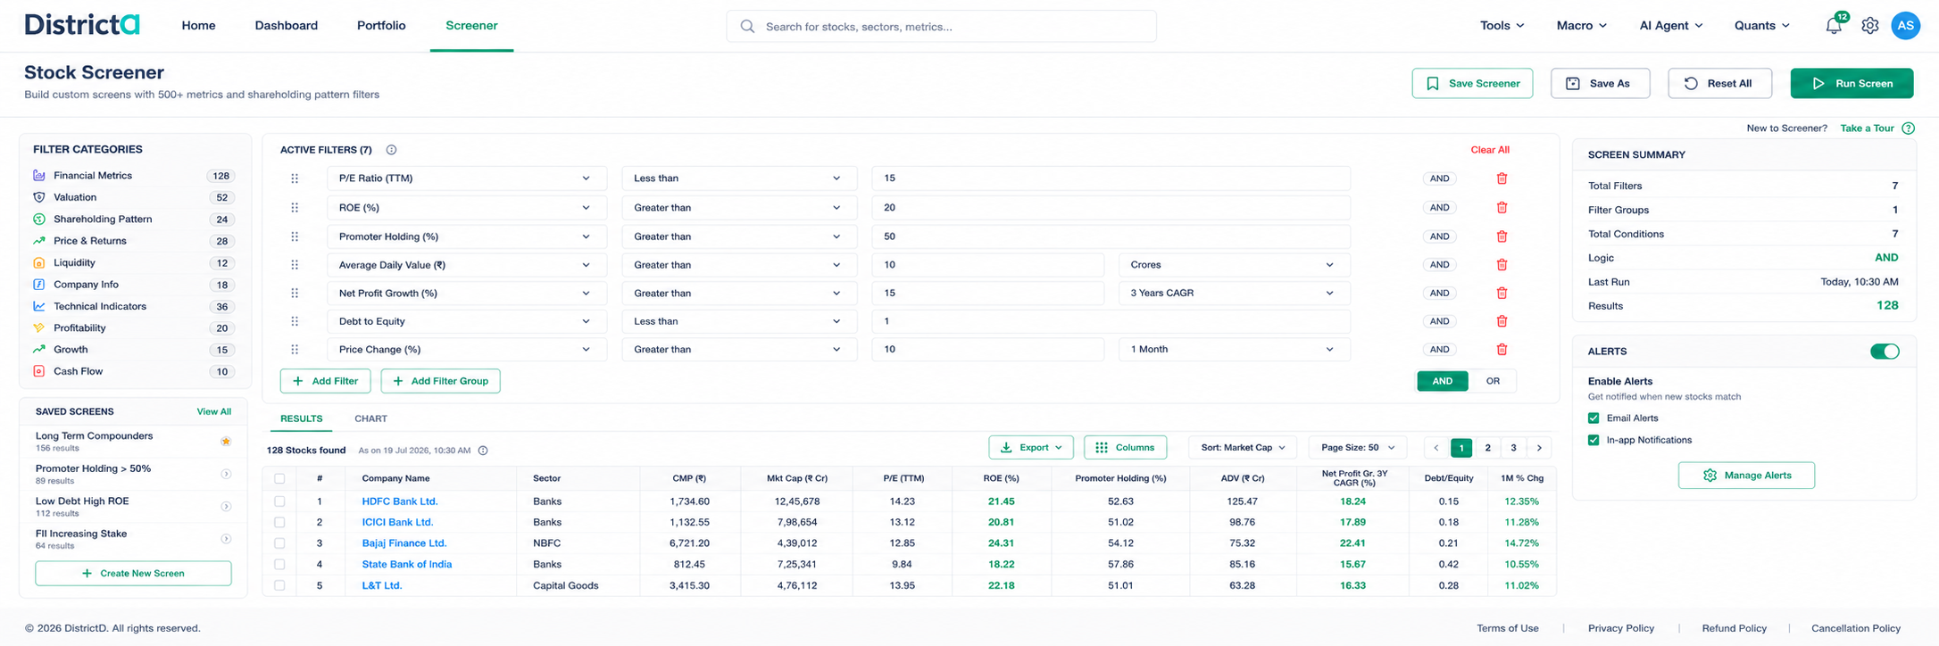Click Take a Tour help icon

(x=1908, y=128)
